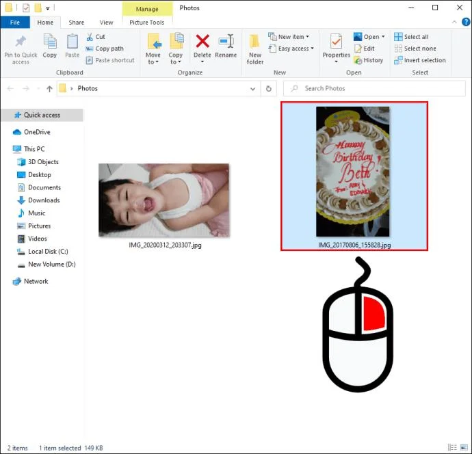The image size is (472, 454).
Task: Select the baby photo thumbnail
Action: (x=164, y=200)
